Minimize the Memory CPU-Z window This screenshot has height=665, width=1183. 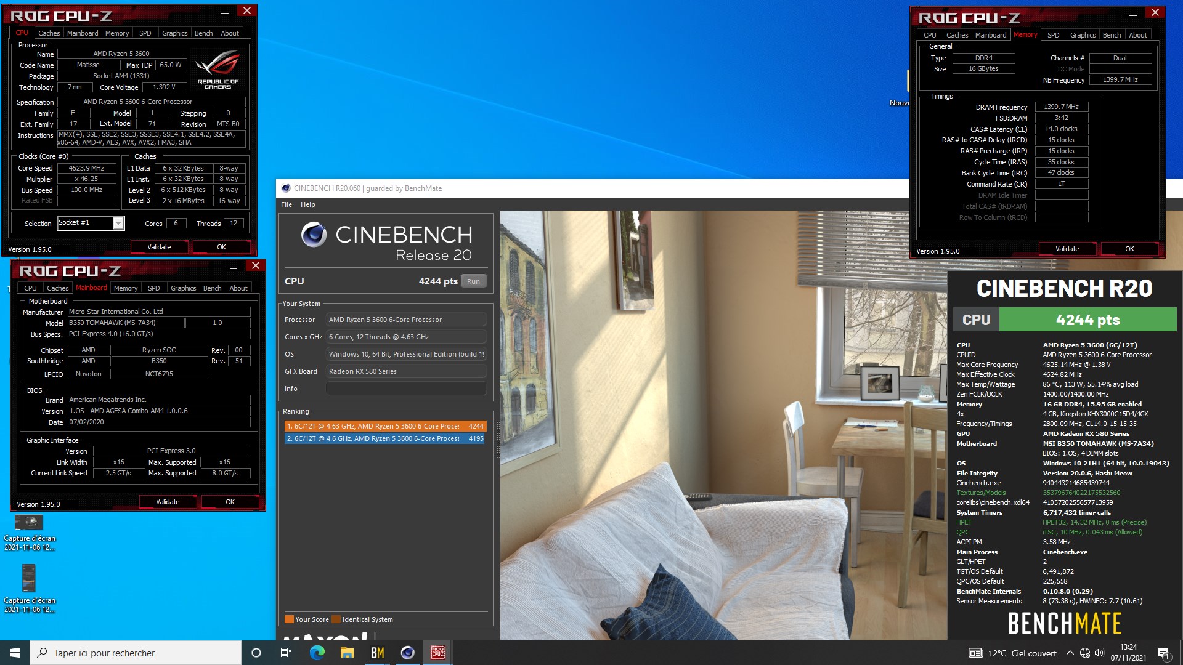pos(1132,14)
